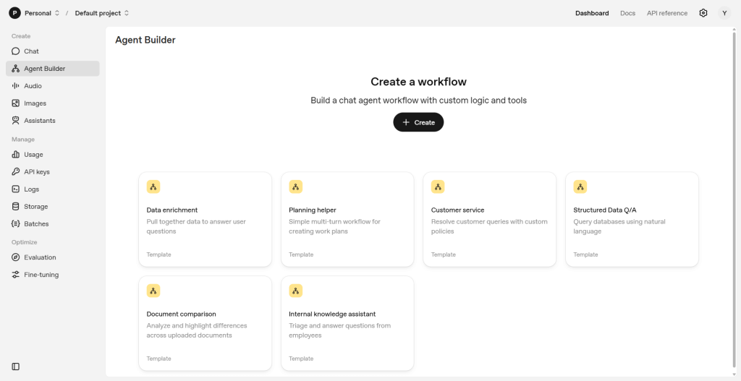Collapse the sidebar using bottom-left toggle
This screenshot has height=381, width=741.
click(x=16, y=367)
